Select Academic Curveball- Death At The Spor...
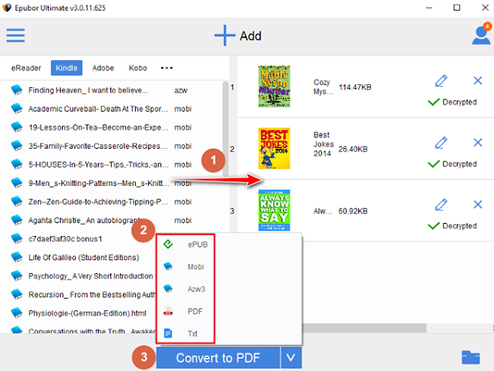The height and width of the screenshot is (371, 494). [x=98, y=109]
